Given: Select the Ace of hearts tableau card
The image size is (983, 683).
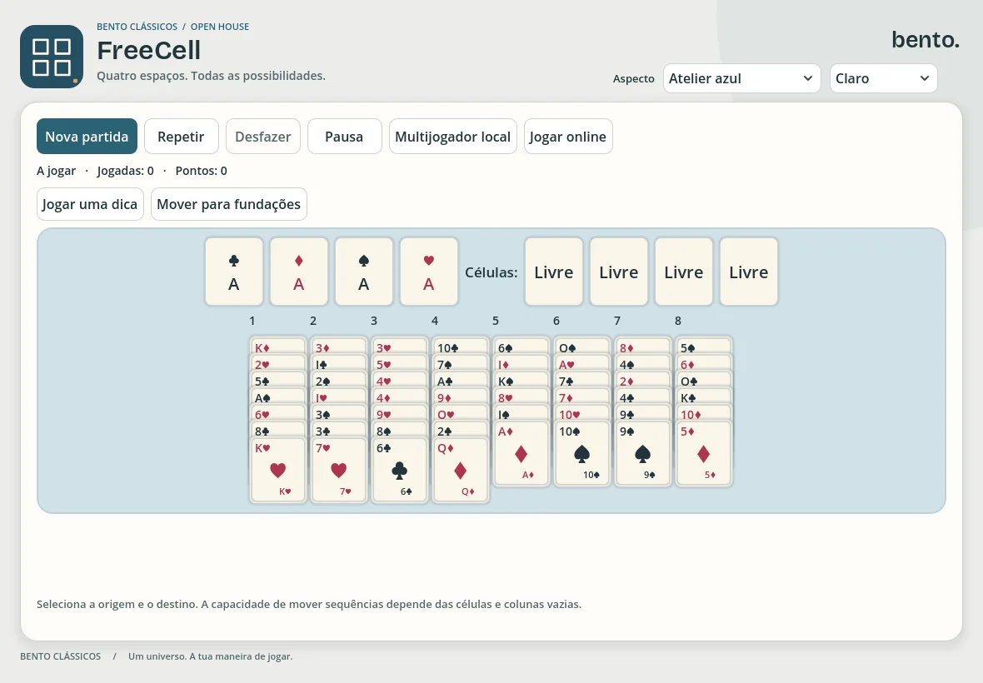Looking at the screenshot, I should pos(582,363).
